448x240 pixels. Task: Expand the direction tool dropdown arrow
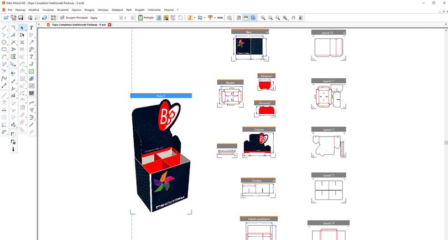click(x=194, y=18)
